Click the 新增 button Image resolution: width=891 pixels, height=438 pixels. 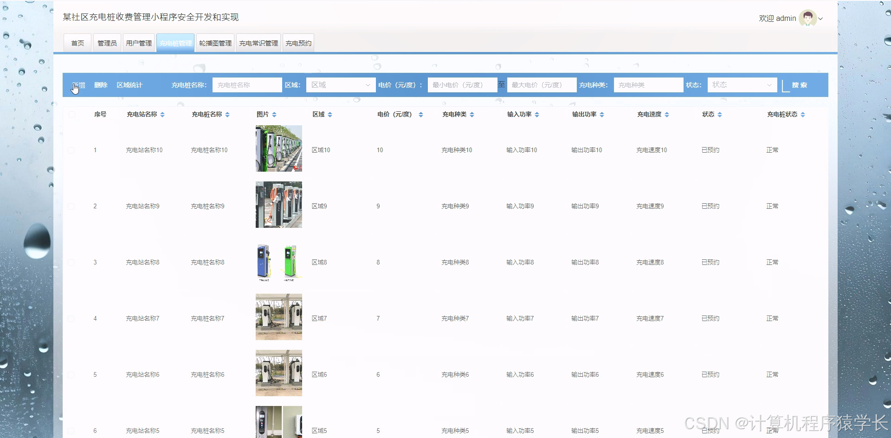coord(79,85)
